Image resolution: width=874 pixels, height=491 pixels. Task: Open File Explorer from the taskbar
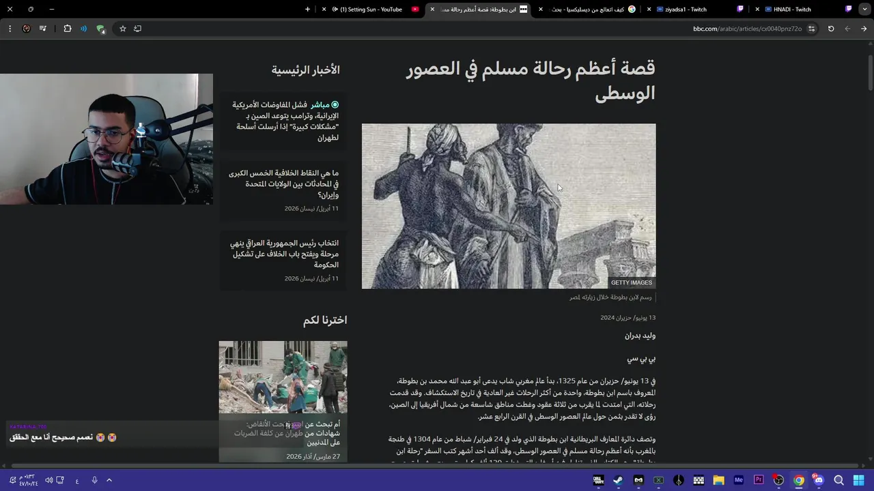[x=718, y=480]
